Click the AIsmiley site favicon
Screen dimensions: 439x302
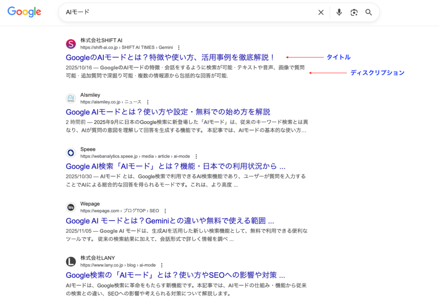(x=71, y=99)
